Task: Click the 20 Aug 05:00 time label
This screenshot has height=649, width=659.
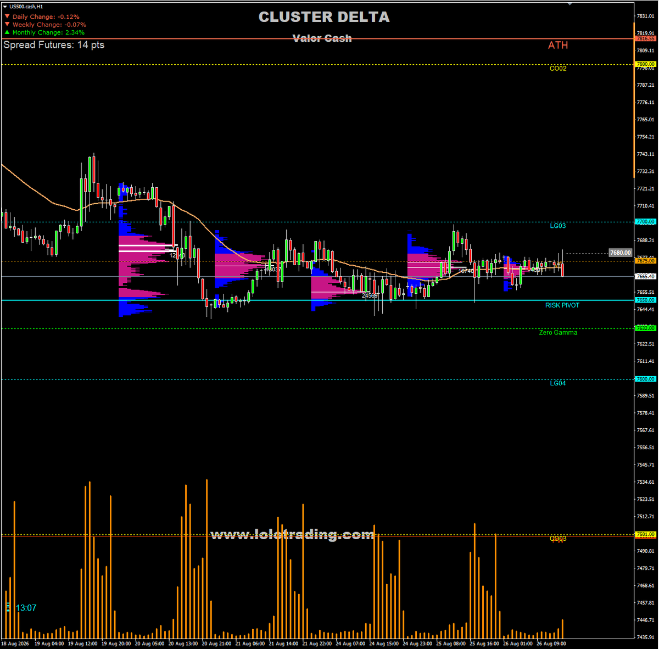Action: coord(150,644)
